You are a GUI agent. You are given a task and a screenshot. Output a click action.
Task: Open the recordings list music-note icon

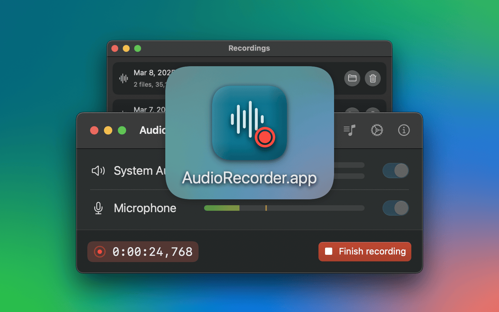[349, 130]
